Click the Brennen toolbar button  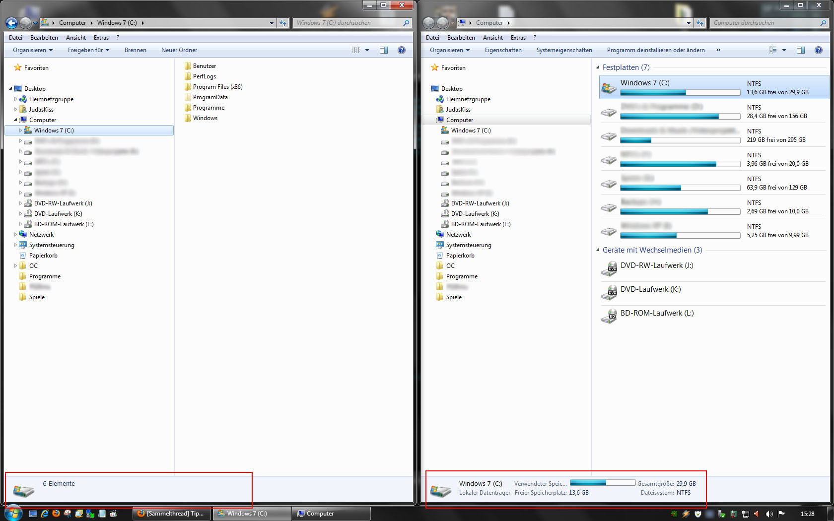tap(136, 50)
